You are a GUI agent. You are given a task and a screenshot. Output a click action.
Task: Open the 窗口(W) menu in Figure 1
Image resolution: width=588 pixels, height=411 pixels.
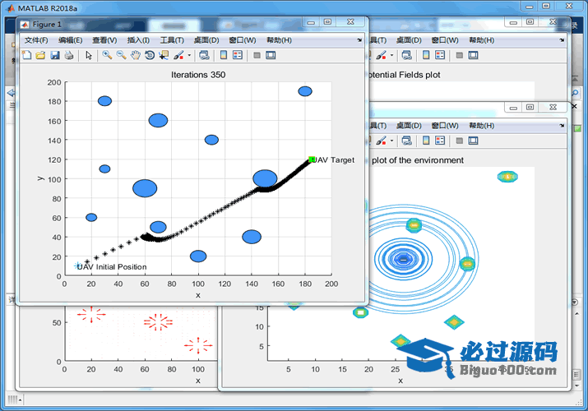(x=243, y=40)
